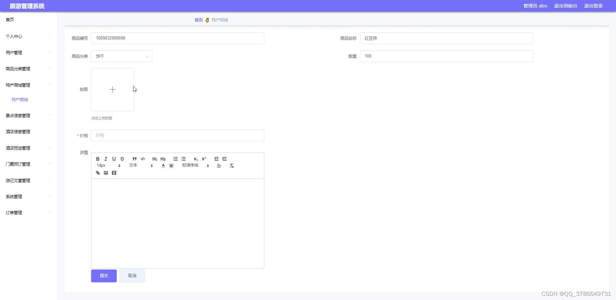Focus the 价格 price field
The image size is (616, 300).
coord(178,136)
